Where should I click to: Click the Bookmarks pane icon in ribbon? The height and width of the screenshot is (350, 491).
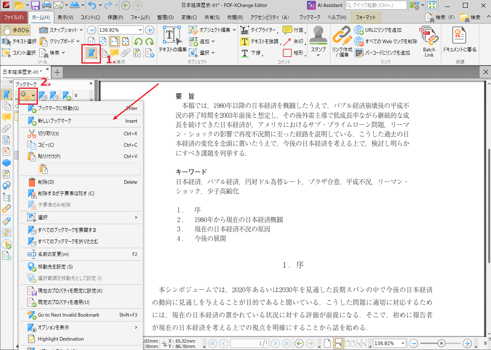coord(91,53)
